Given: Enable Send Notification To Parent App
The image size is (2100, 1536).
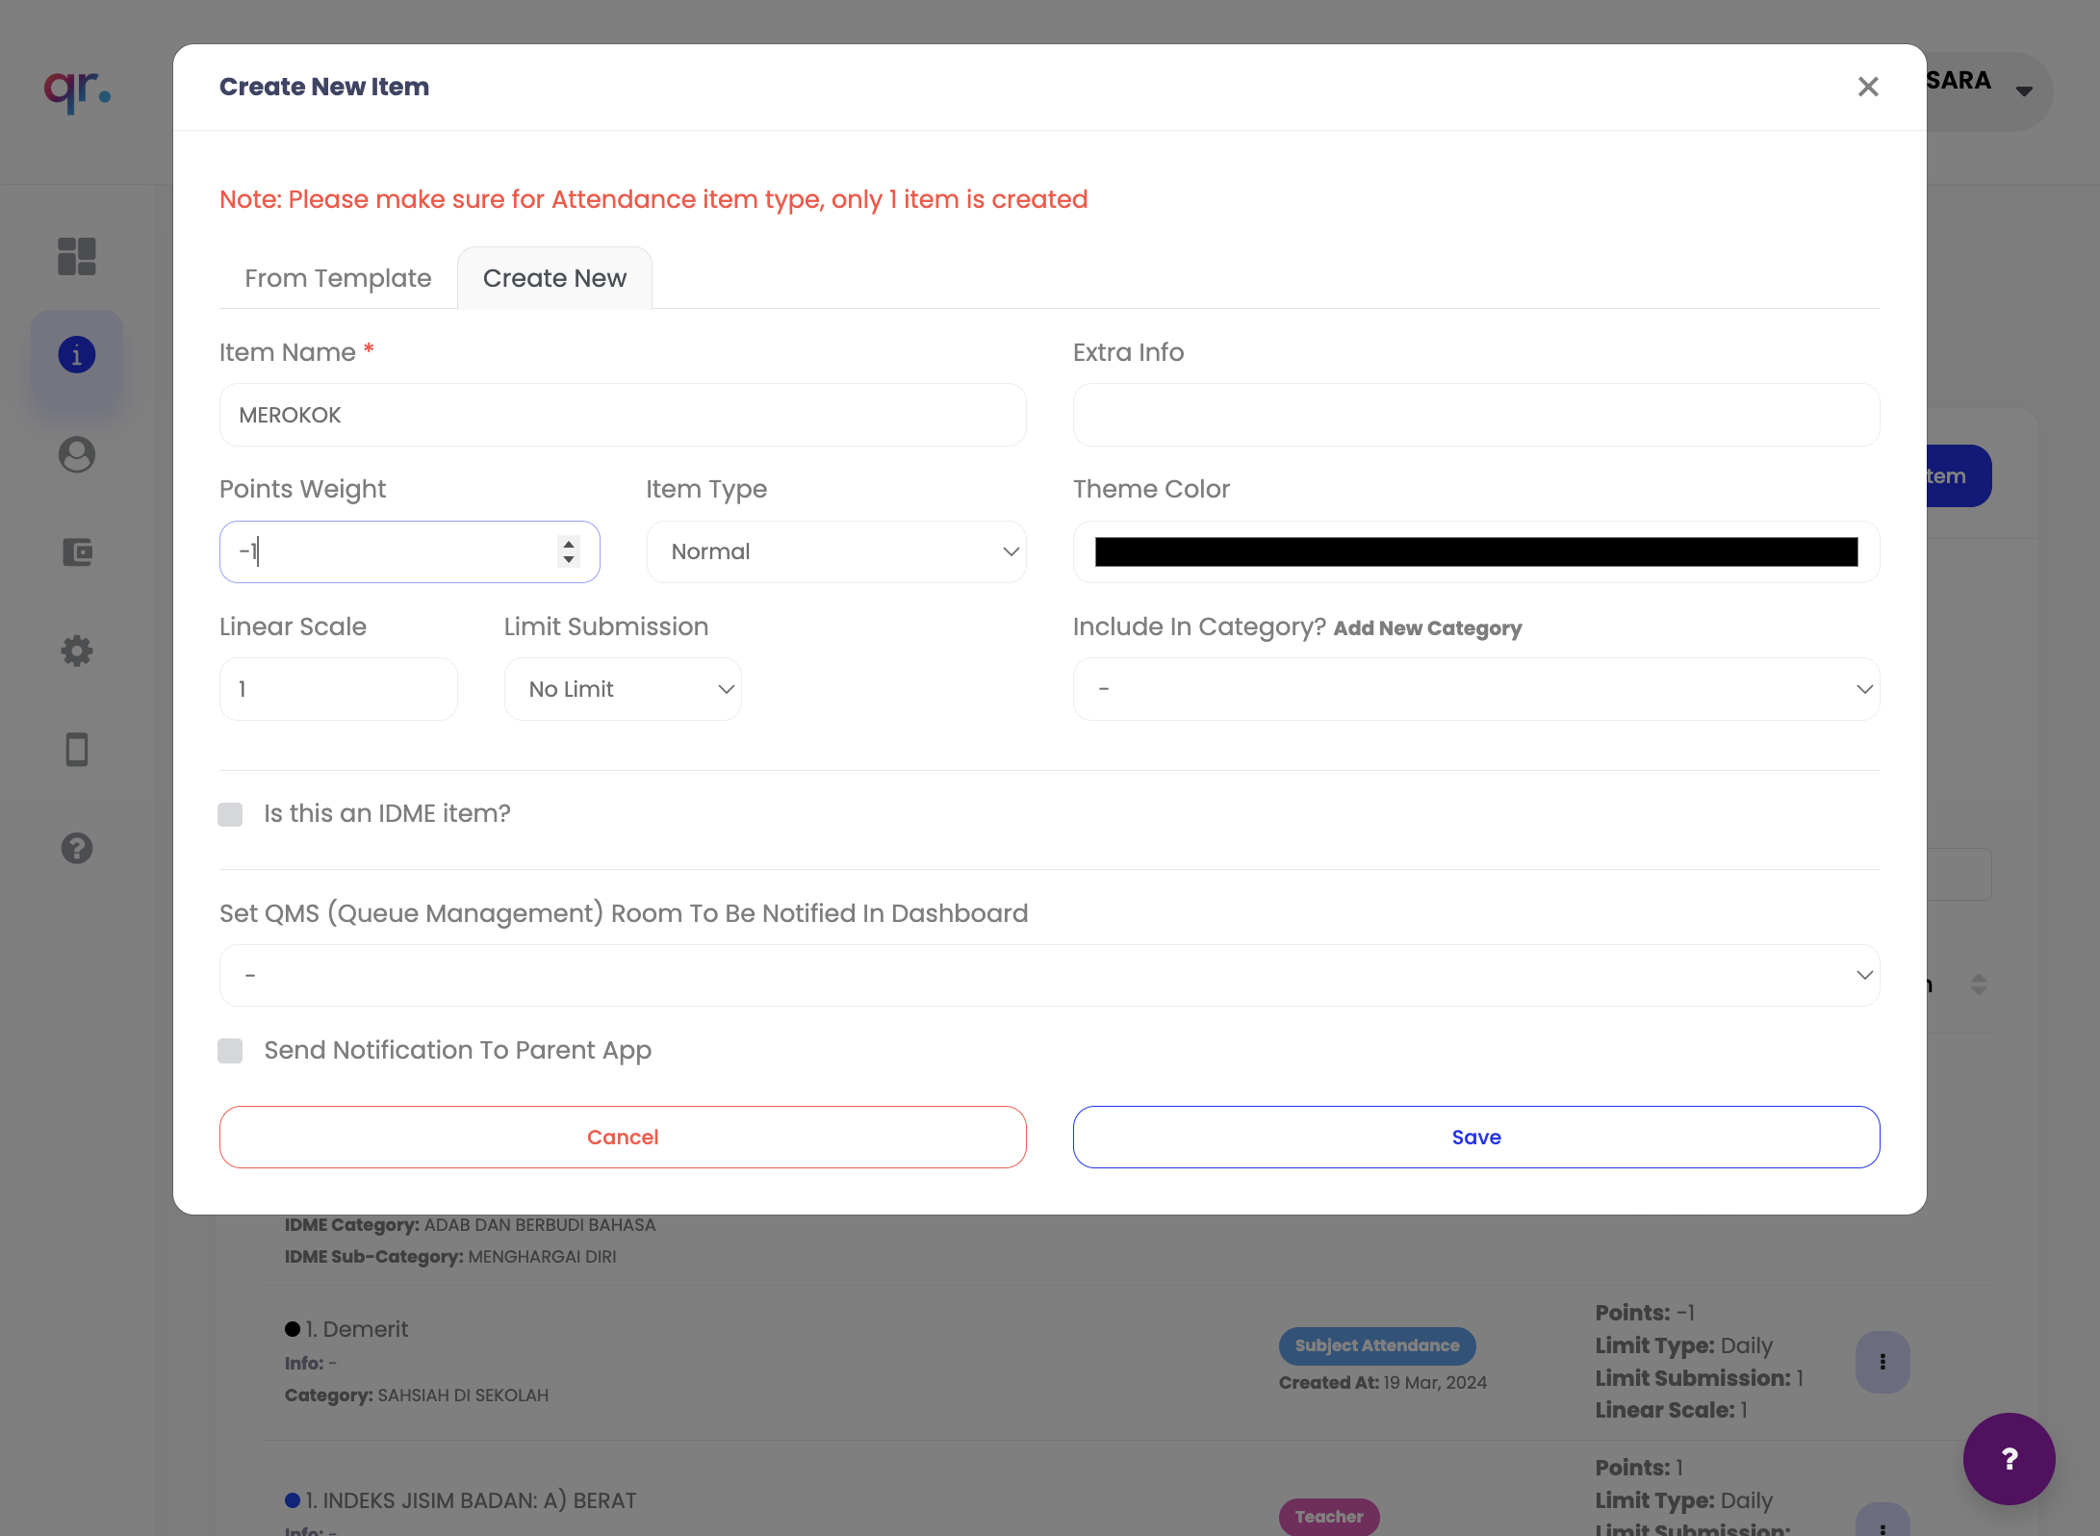Looking at the screenshot, I should pos(230,1051).
